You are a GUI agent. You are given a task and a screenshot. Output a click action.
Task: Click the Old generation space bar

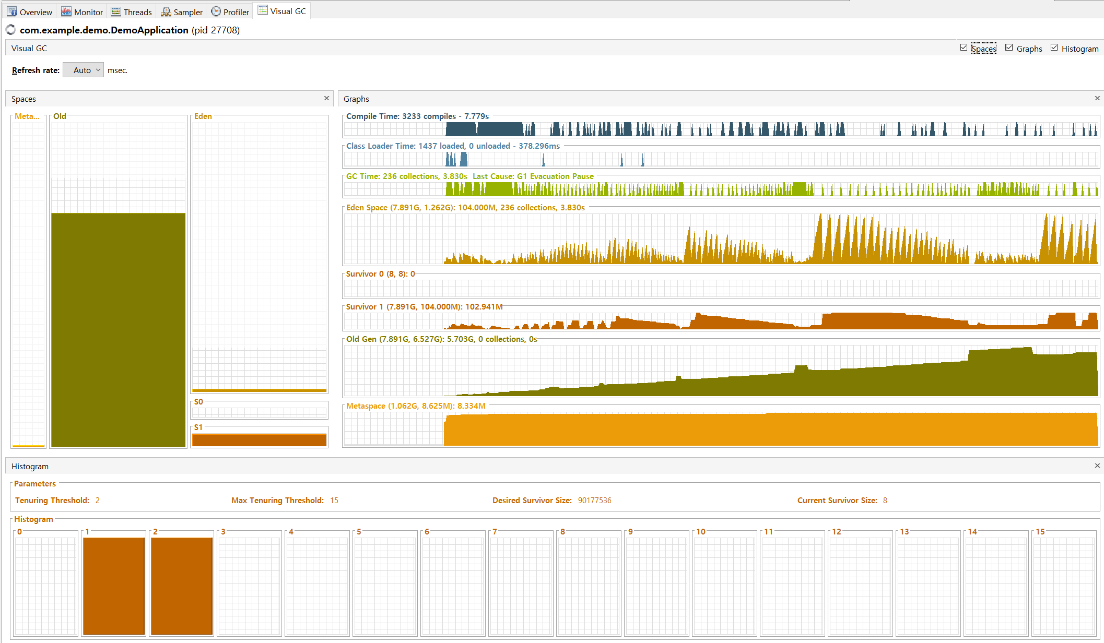tap(119, 329)
